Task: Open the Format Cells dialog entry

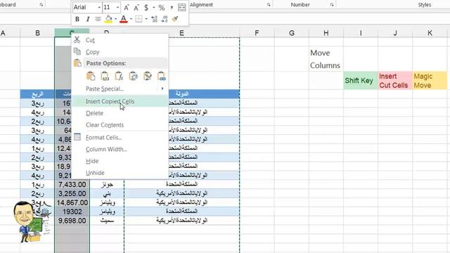Action: (x=120, y=138)
